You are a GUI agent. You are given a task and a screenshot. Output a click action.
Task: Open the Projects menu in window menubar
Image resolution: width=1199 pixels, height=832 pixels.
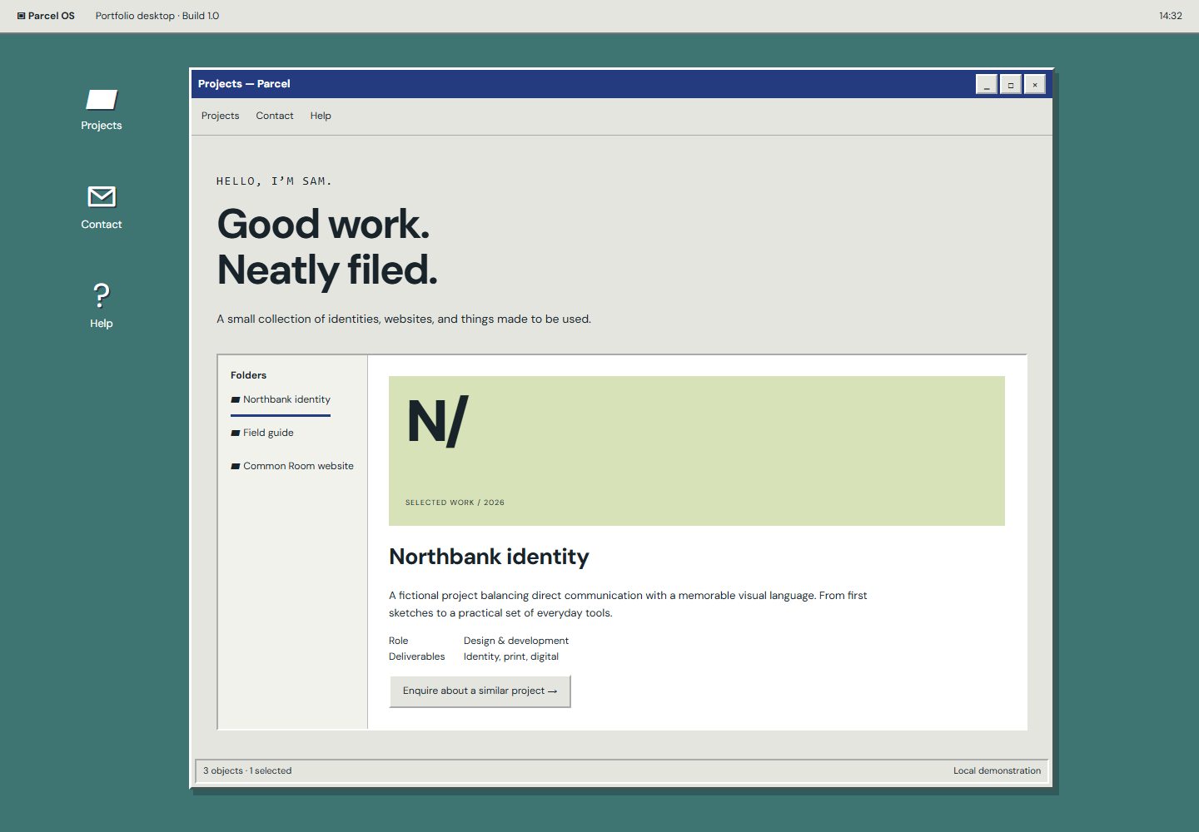tap(220, 116)
